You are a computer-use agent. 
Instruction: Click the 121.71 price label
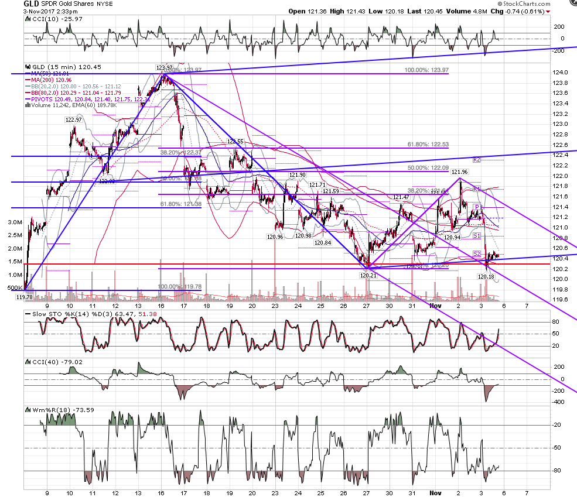pos(317,185)
